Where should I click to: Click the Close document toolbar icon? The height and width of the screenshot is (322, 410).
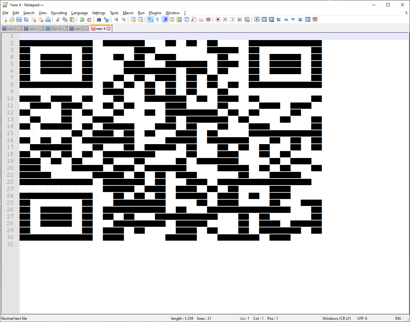pos(33,20)
